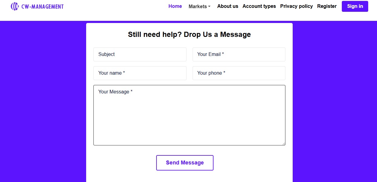Click the textarea resize handle
377x182 pixels.
284,144
